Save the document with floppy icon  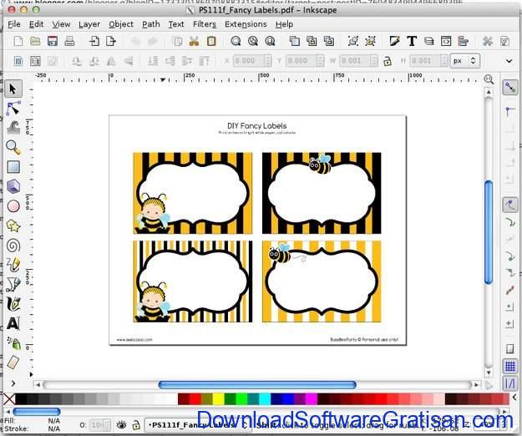point(53,41)
